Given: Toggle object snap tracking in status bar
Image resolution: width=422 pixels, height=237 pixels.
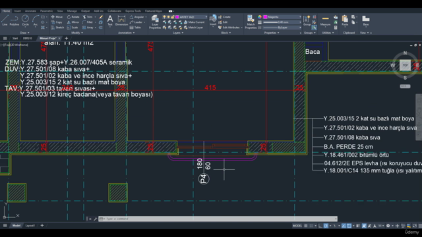Looking at the screenshot, I should point(344,226).
